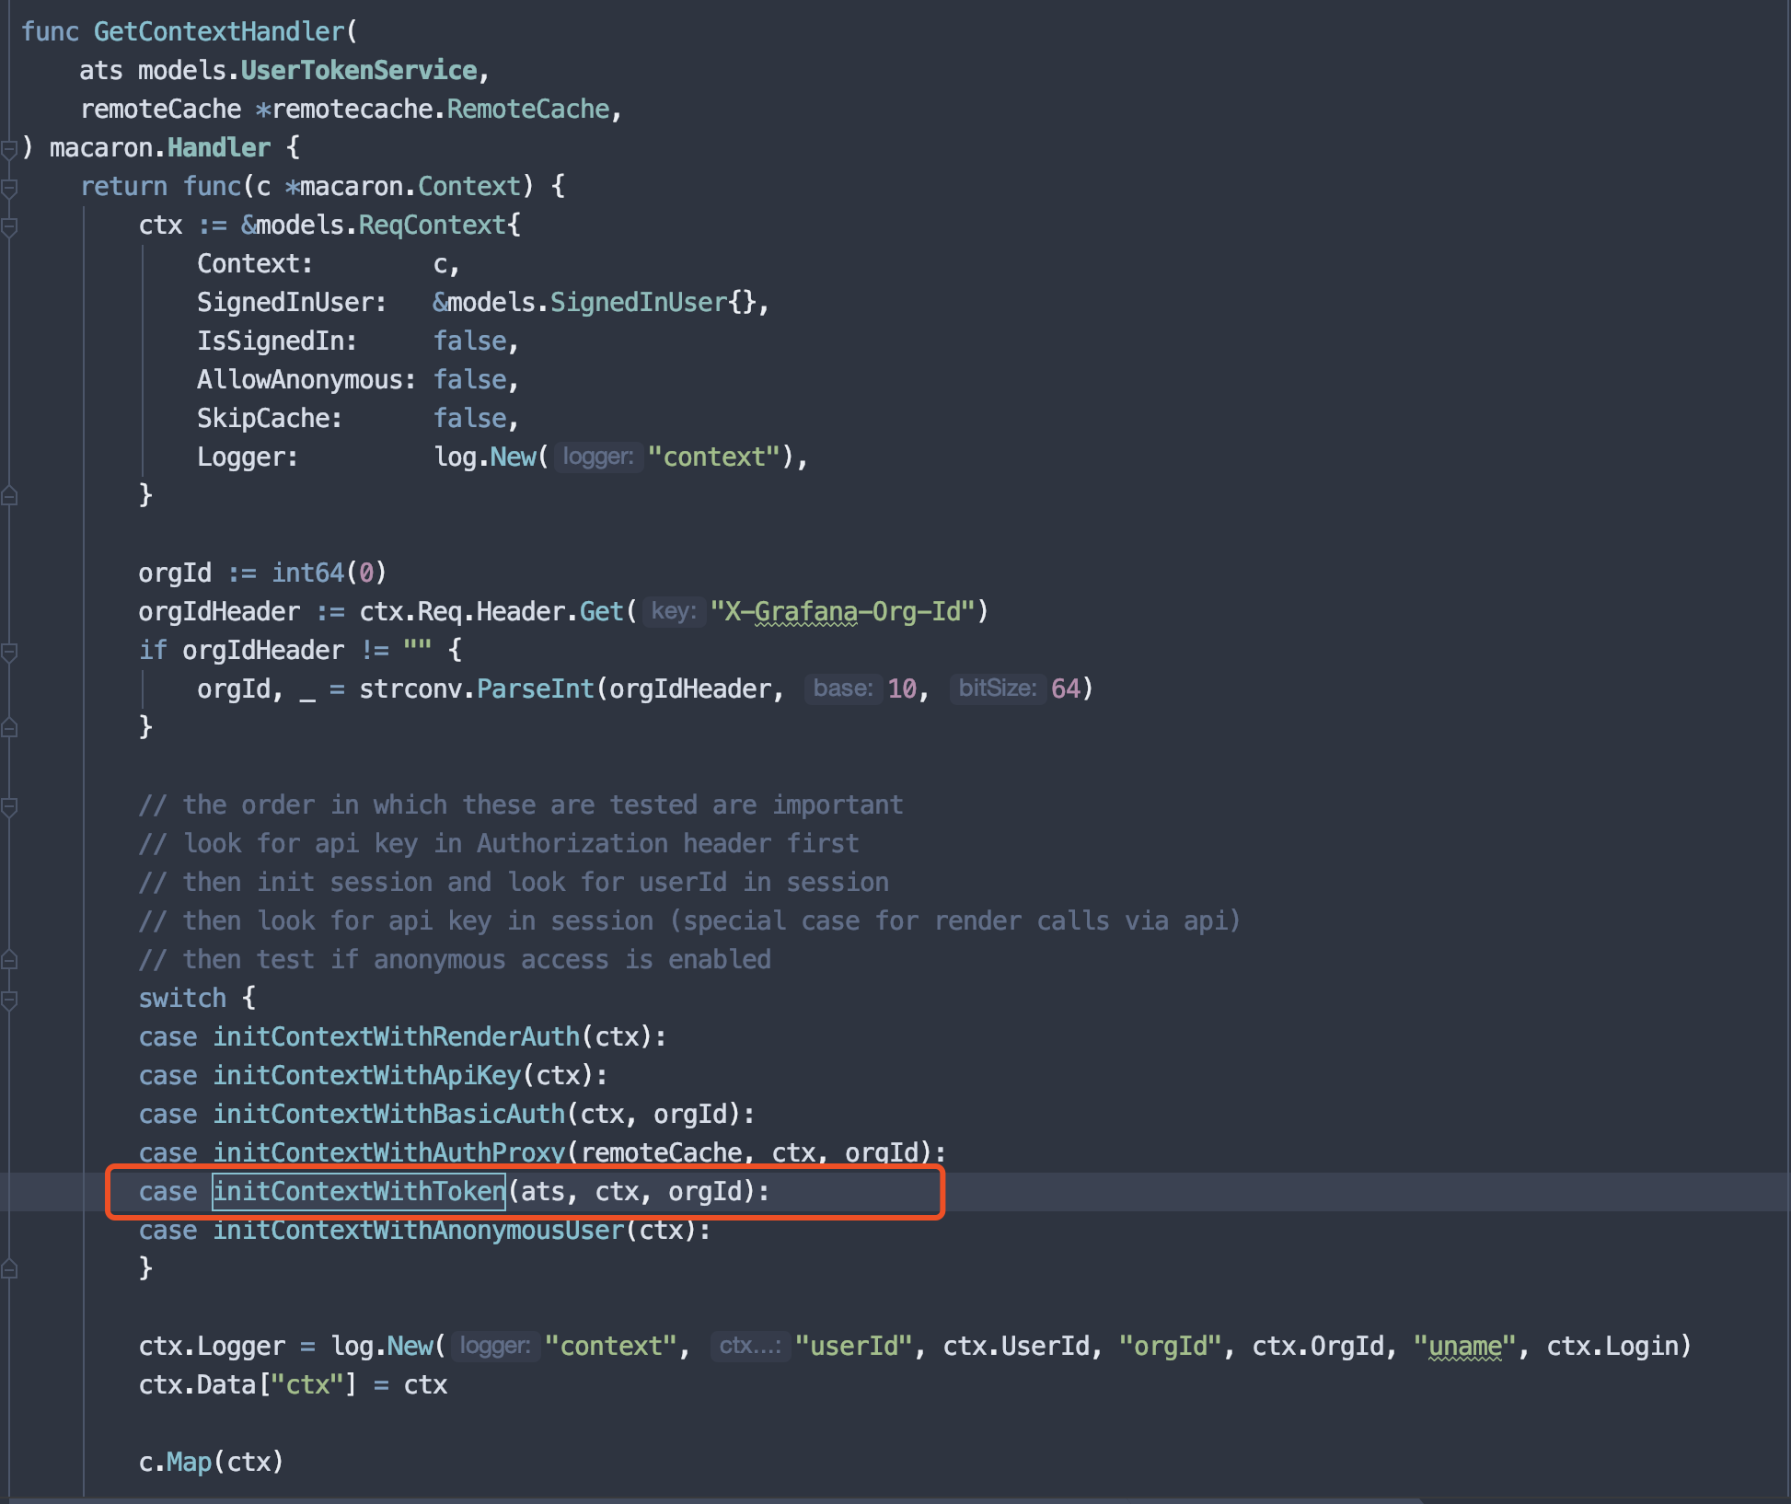Click the GetContextHandler function name

(219, 31)
